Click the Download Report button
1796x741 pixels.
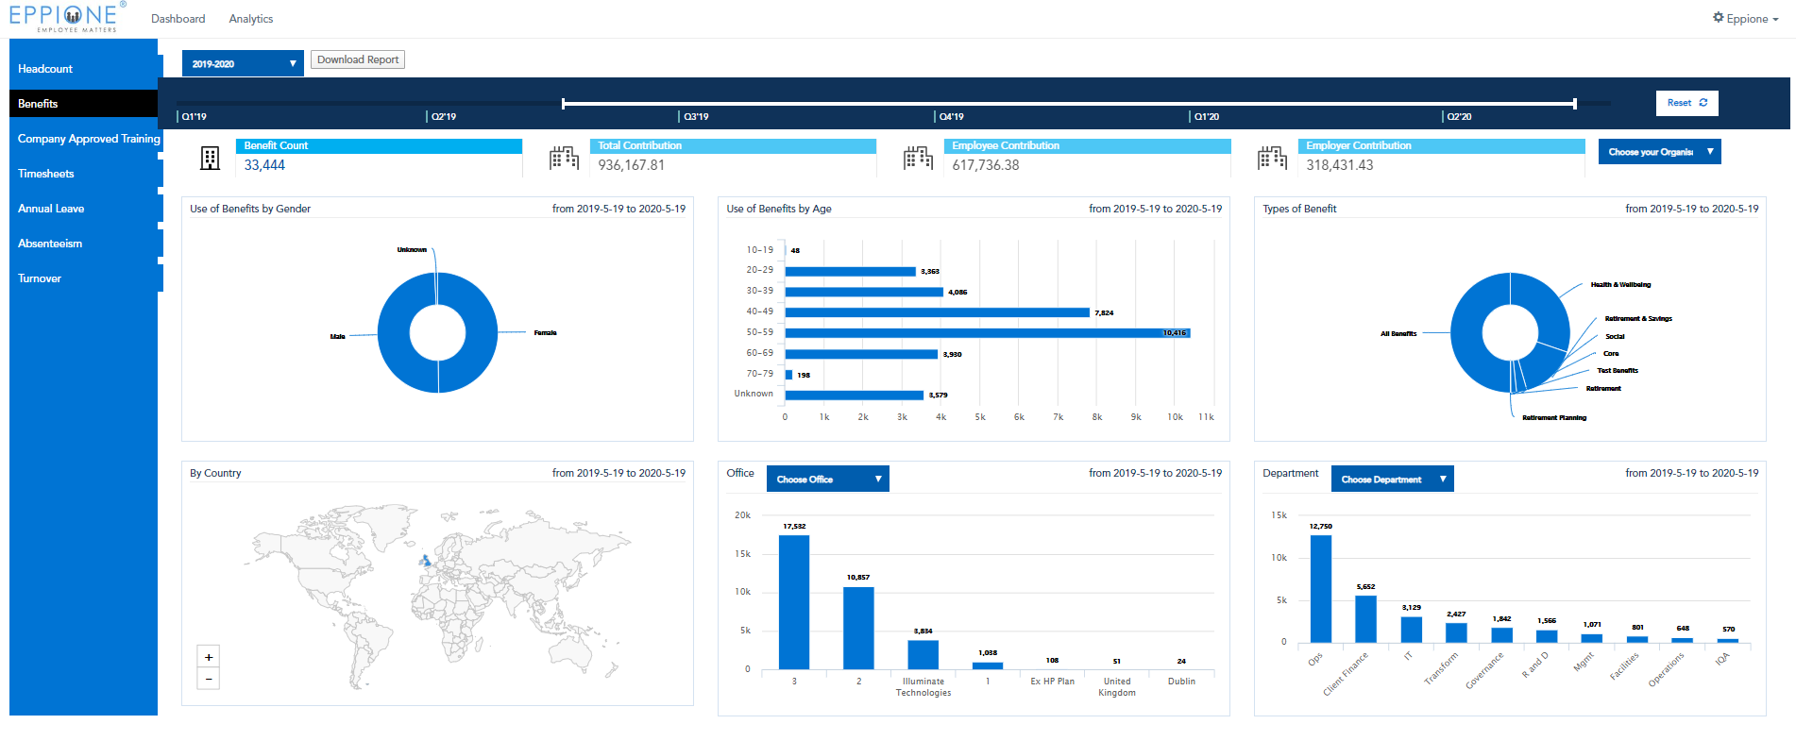pos(358,59)
